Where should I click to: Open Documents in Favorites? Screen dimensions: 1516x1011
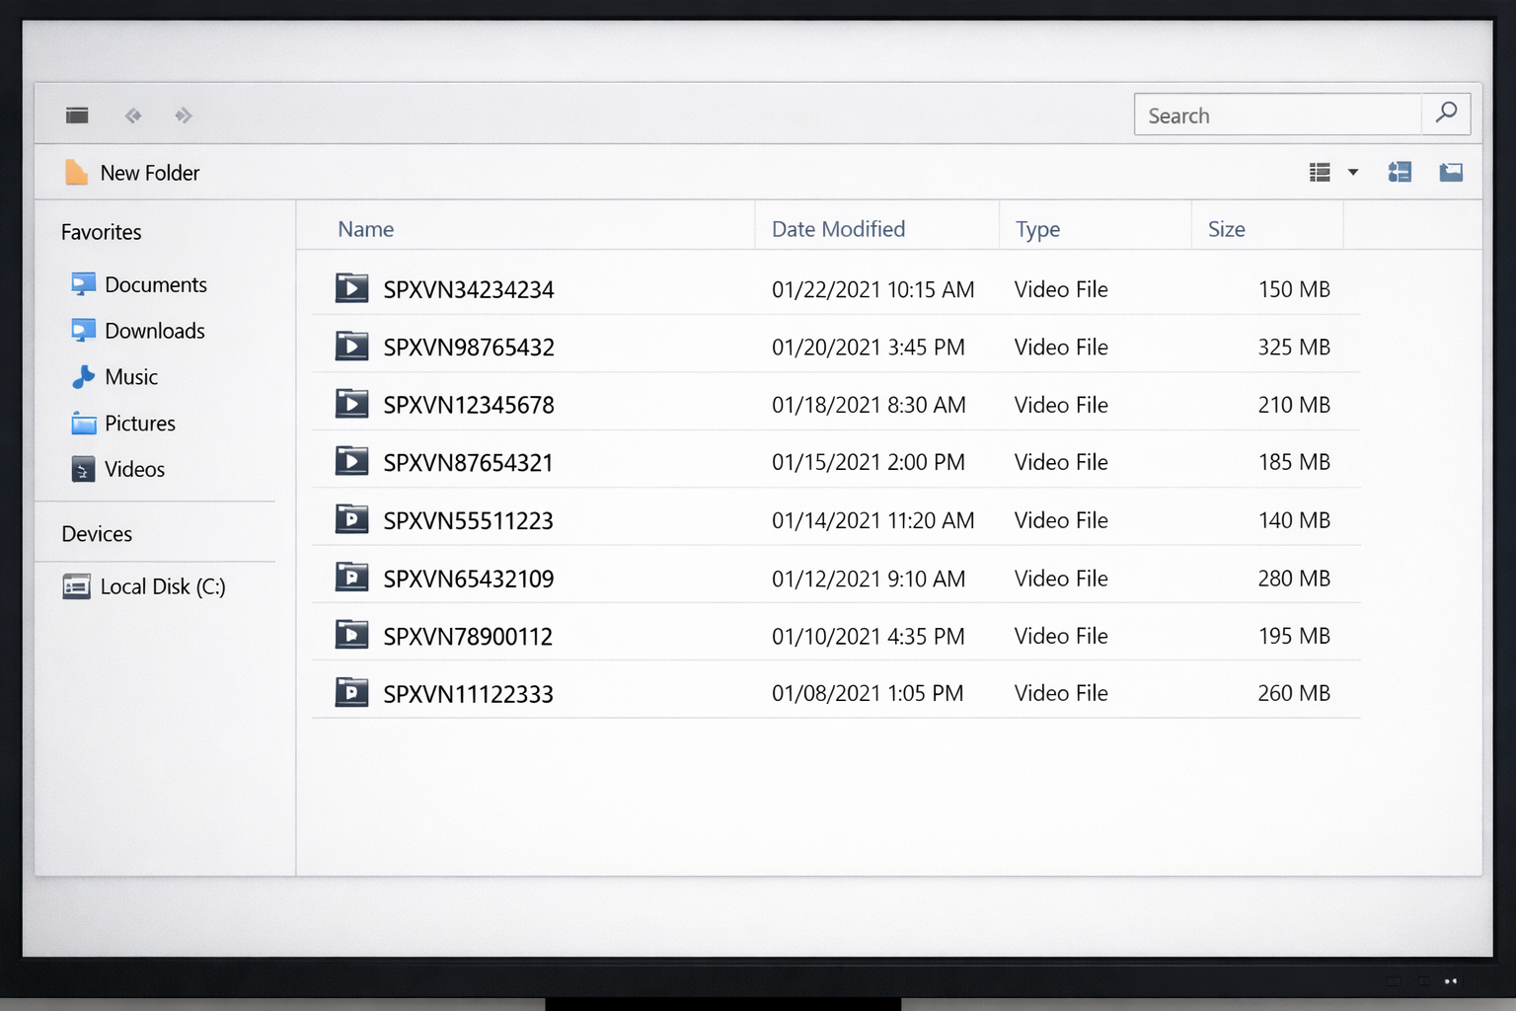click(155, 285)
